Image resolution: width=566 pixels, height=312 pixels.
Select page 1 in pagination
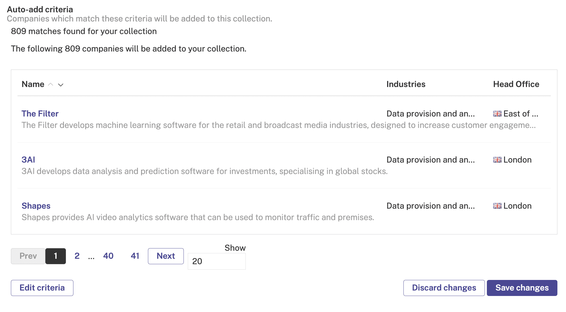[56, 256]
